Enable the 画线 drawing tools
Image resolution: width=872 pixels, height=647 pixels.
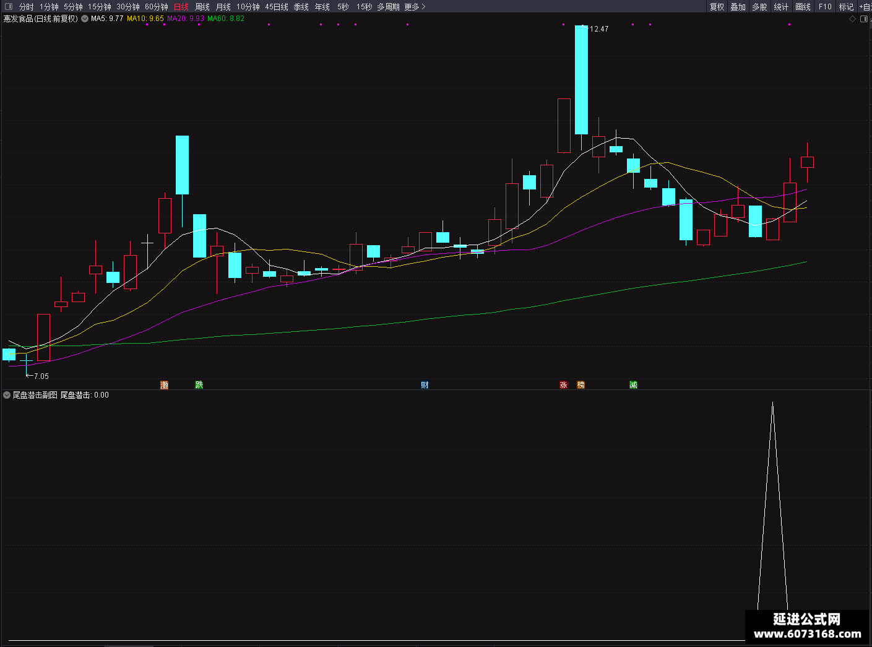pyautogui.click(x=803, y=7)
